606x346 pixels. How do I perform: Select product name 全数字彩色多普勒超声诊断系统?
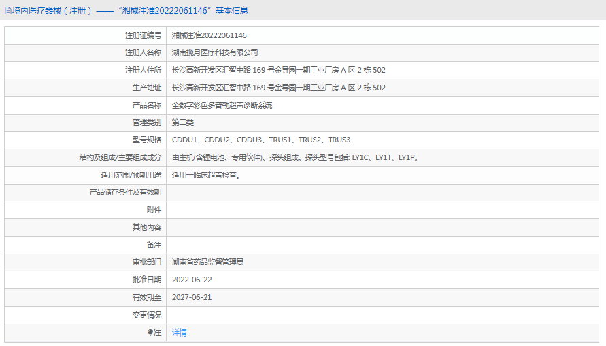[222, 105]
